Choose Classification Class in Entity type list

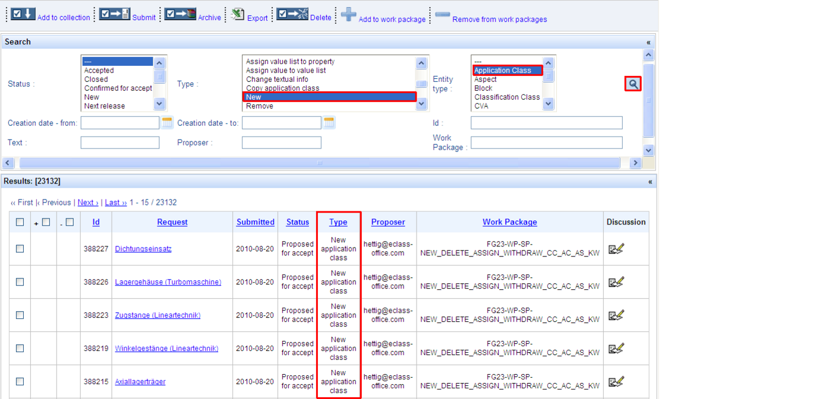(x=507, y=97)
